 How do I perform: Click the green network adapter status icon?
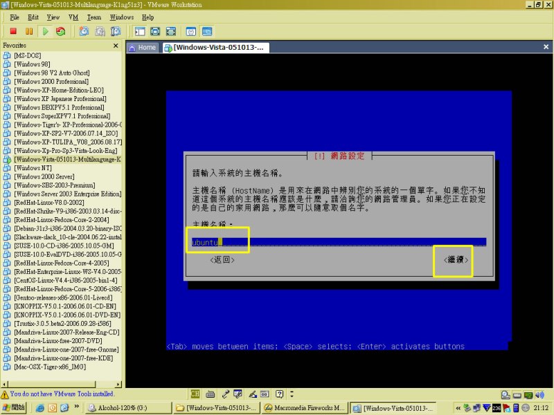click(528, 395)
